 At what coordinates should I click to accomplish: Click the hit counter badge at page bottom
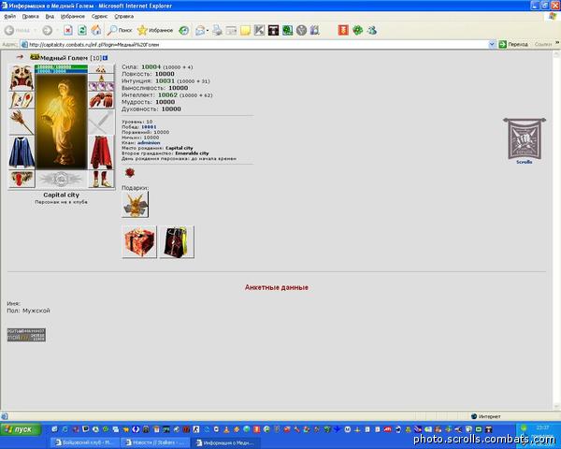26,335
